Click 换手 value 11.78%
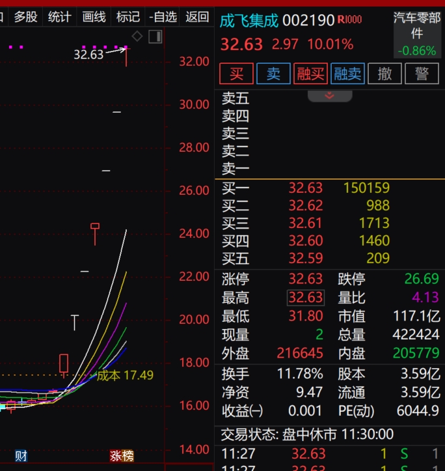This screenshot has width=445, height=471. pyautogui.click(x=300, y=374)
